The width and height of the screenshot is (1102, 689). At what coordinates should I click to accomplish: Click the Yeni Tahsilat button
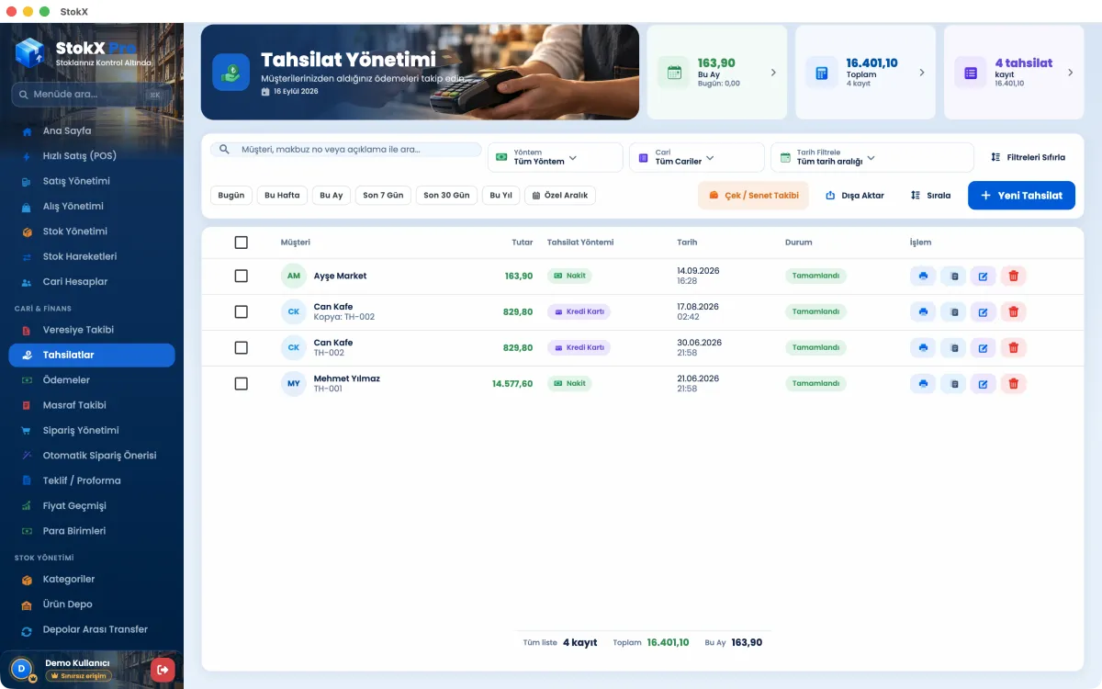click(x=1021, y=196)
